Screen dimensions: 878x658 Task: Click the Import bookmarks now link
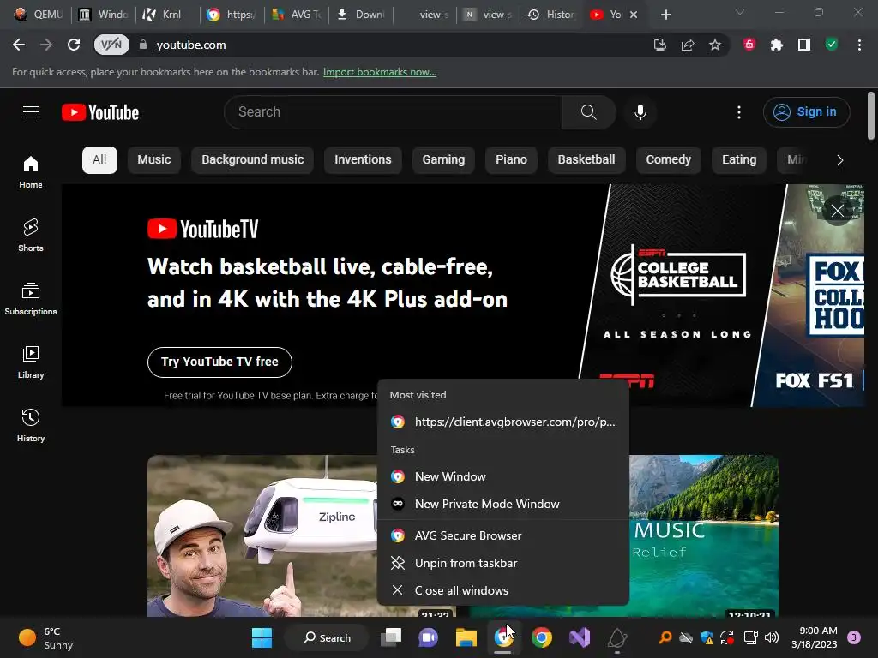(x=380, y=72)
